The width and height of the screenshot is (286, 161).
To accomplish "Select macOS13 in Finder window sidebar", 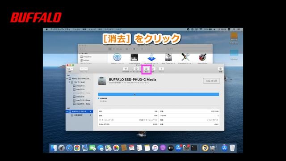I will [x=86, y=57].
